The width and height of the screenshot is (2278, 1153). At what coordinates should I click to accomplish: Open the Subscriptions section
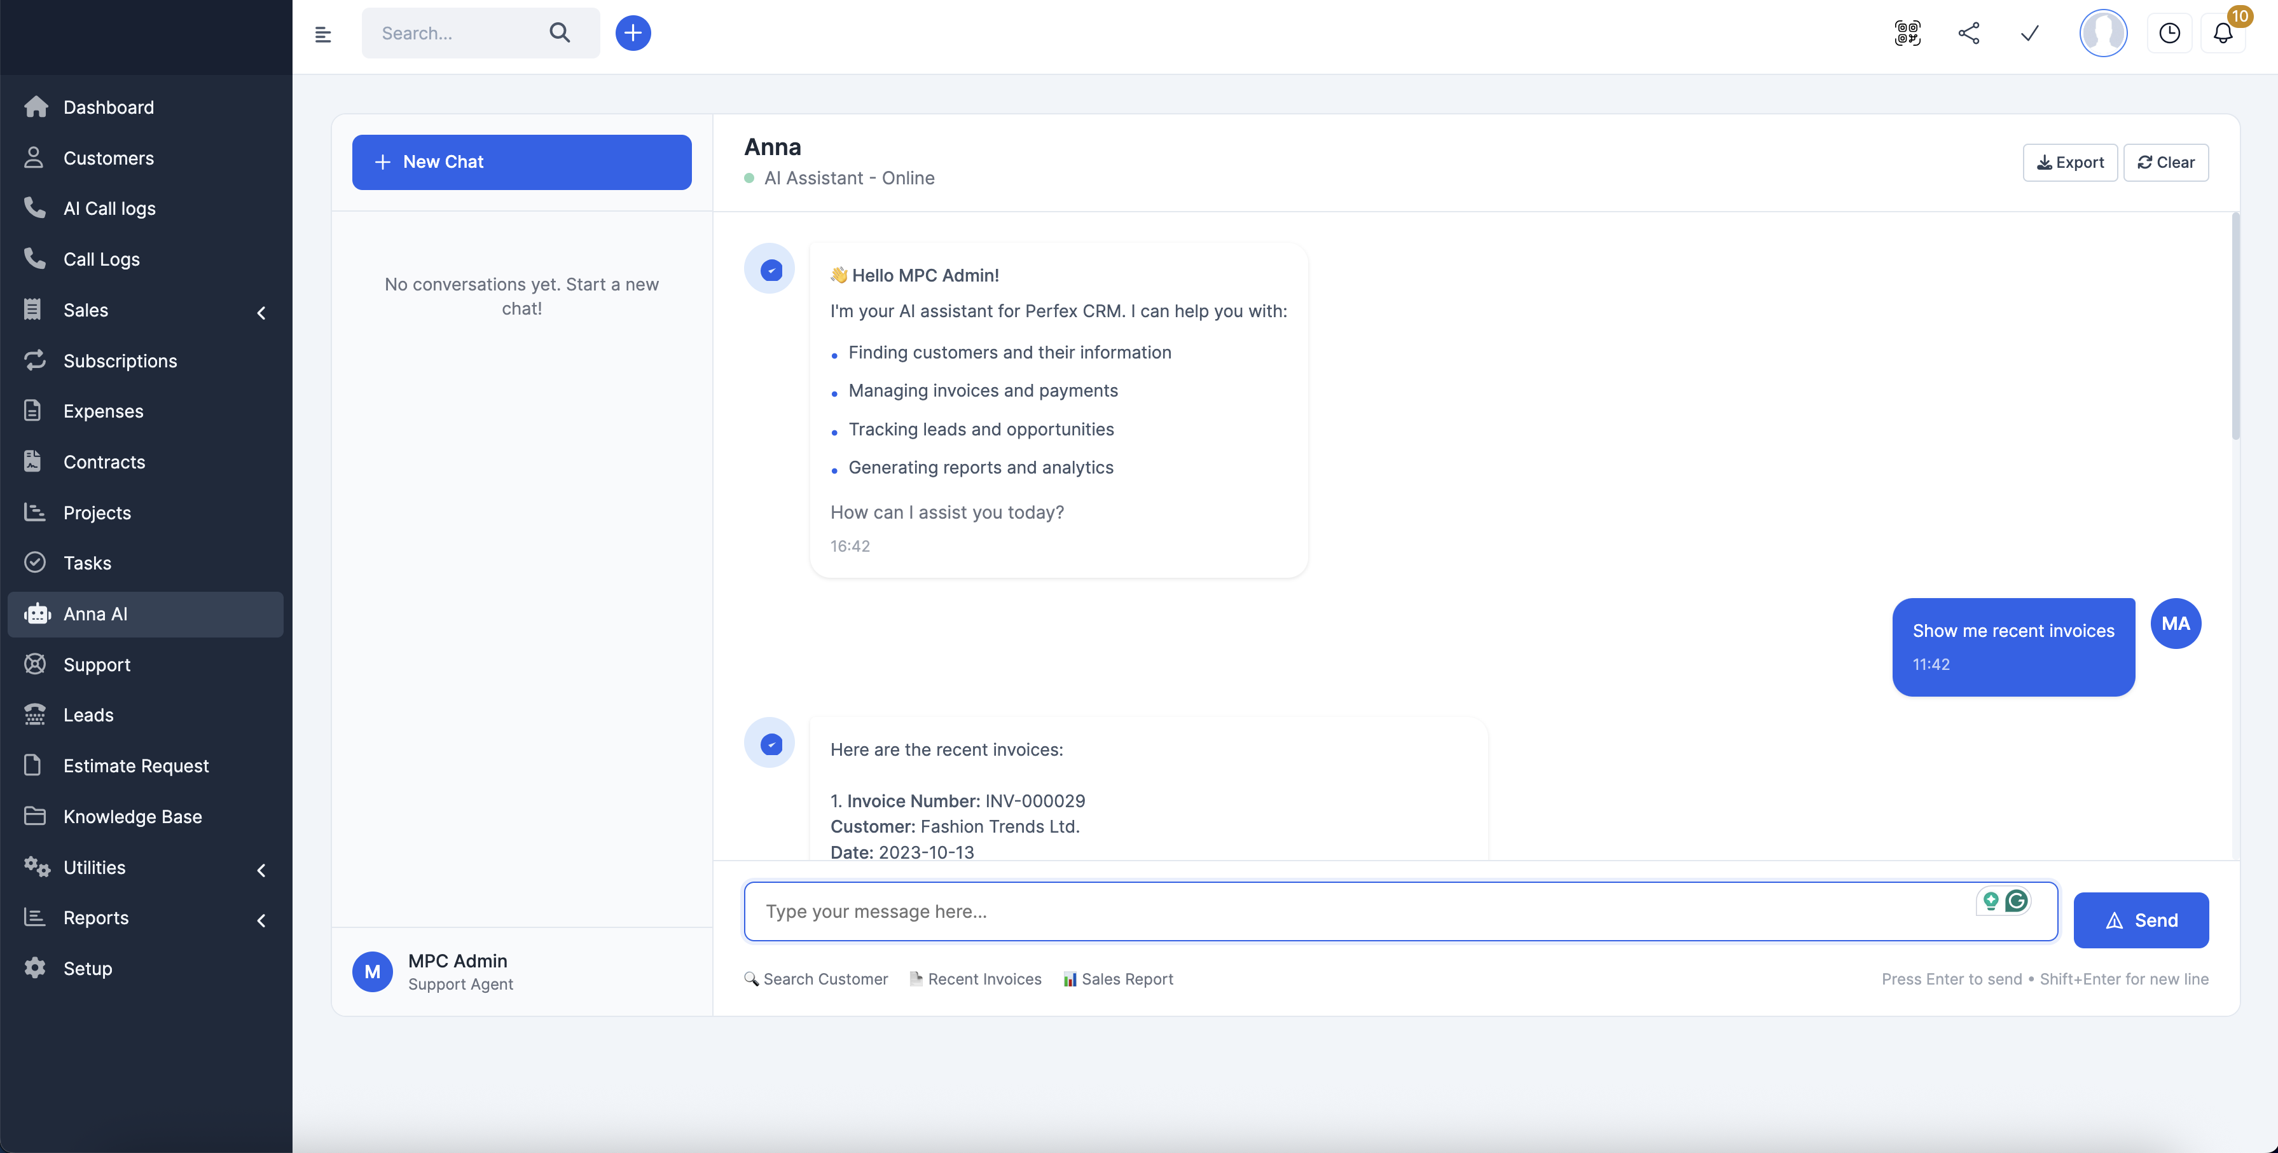pyautogui.click(x=120, y=360)
